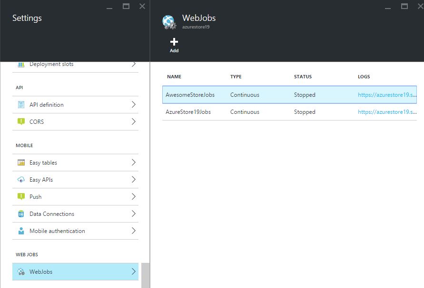This screenshot has width=424, height=288.
Task: Open the WebJobs settings item
Action: [76, 271]
